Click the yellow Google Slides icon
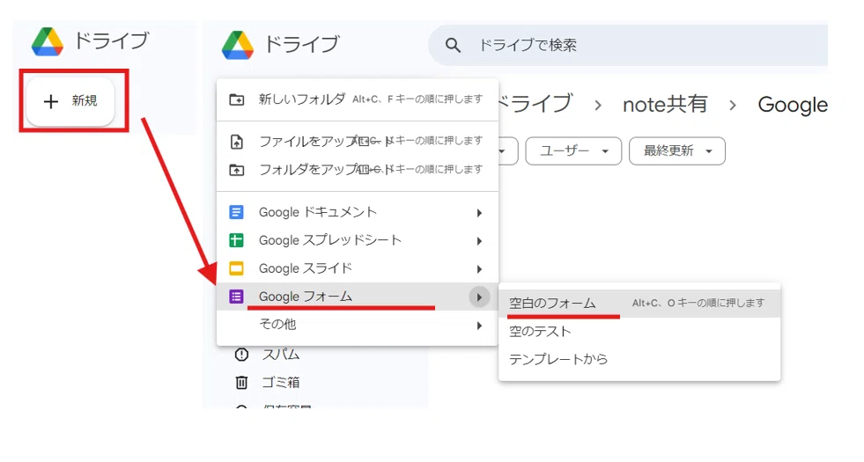 236,268
